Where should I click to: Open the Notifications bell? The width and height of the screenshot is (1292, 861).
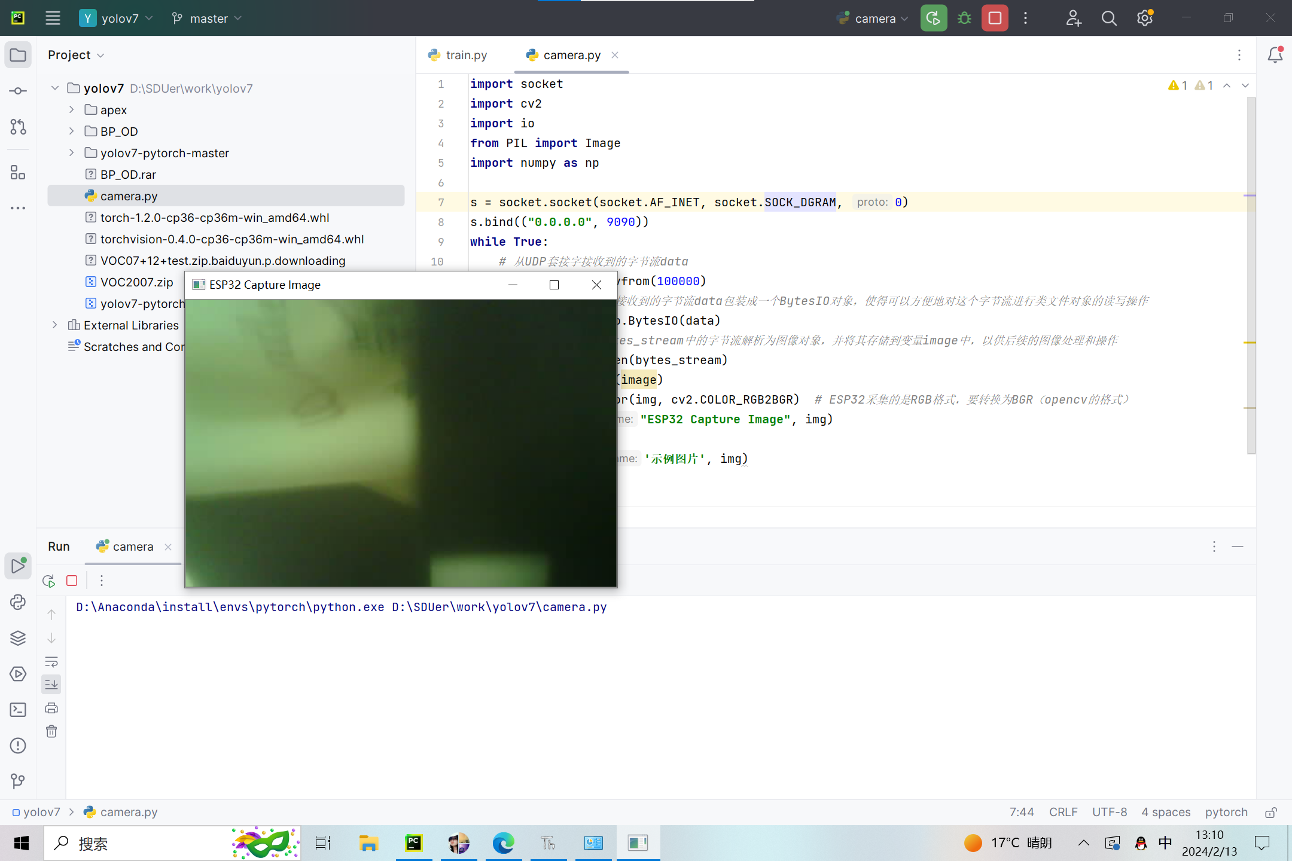coord(1275,54)
